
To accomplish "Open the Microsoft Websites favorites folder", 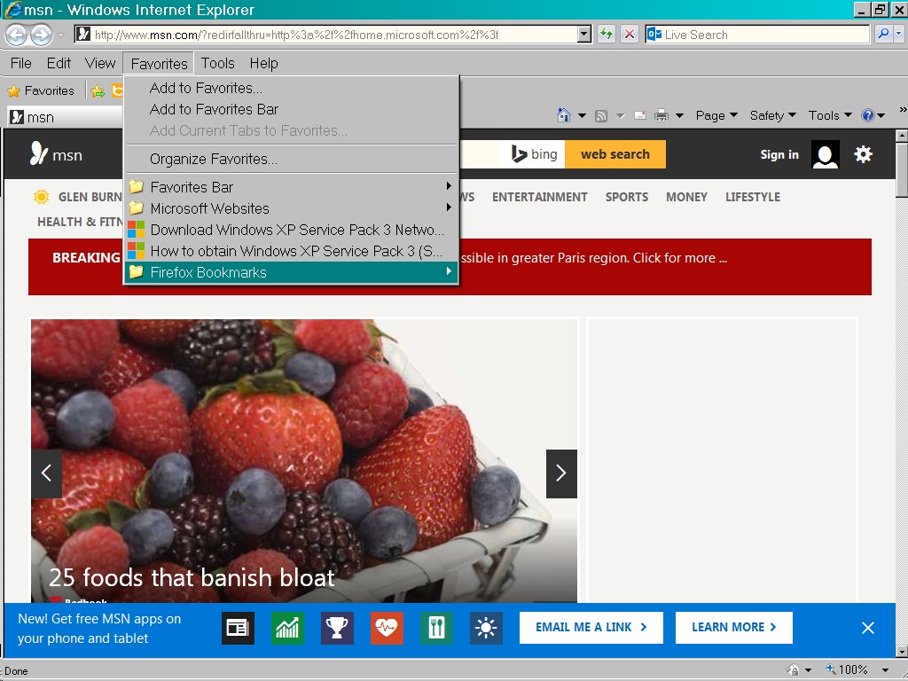I will click(x=209, y=208).
